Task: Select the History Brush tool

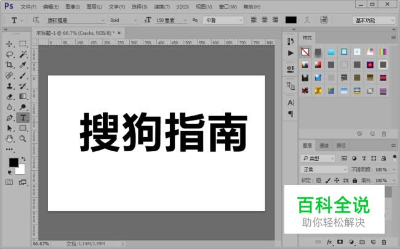Action: [23, 86]
